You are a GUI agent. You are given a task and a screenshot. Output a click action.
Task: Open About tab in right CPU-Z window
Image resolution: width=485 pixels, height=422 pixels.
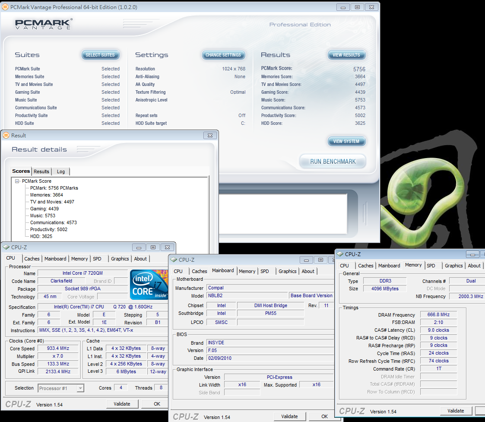[474, 266]
